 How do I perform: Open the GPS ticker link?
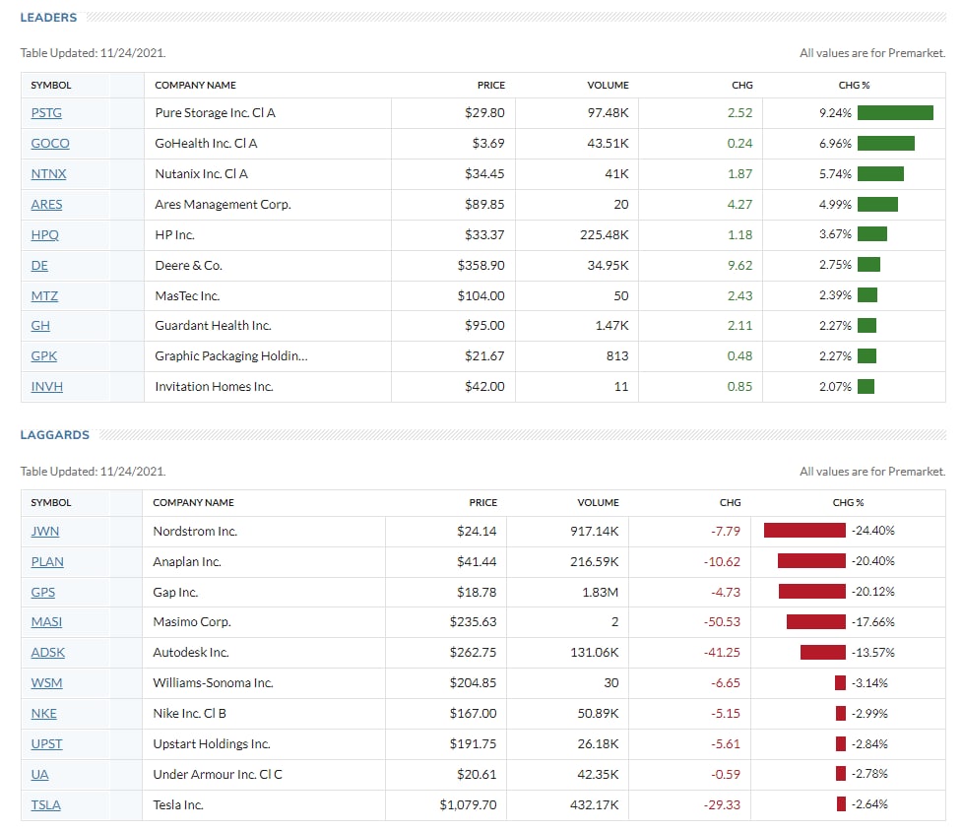click(43, 593)
